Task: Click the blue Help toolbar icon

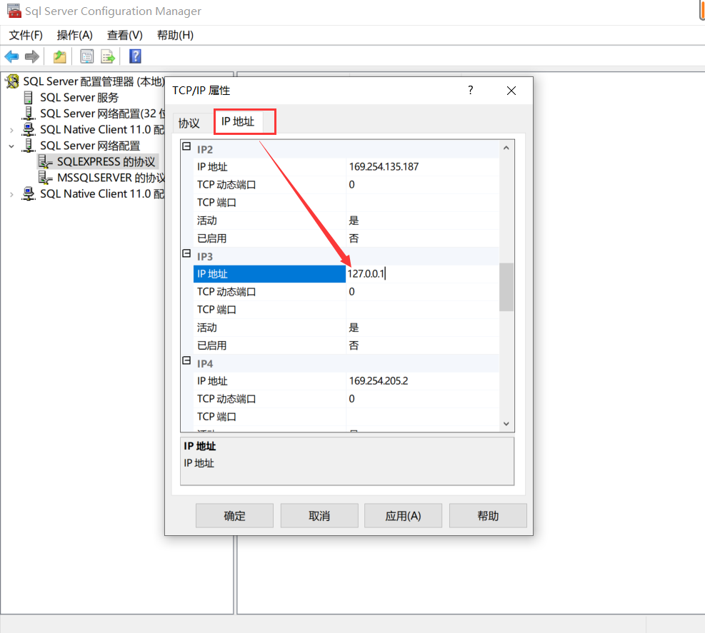Action: coord(135,56)
